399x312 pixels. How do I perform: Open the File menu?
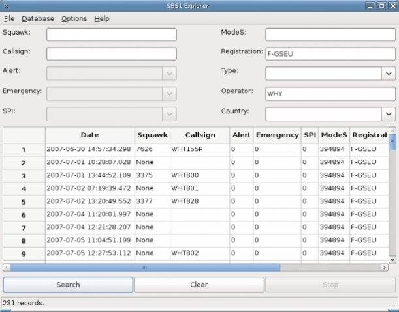coord(9,18)
